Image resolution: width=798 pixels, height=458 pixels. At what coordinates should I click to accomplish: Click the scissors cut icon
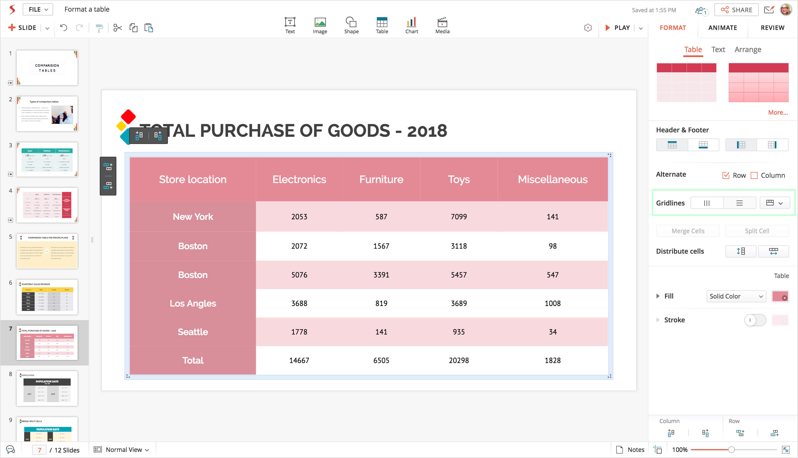click(x=117, y=28)
